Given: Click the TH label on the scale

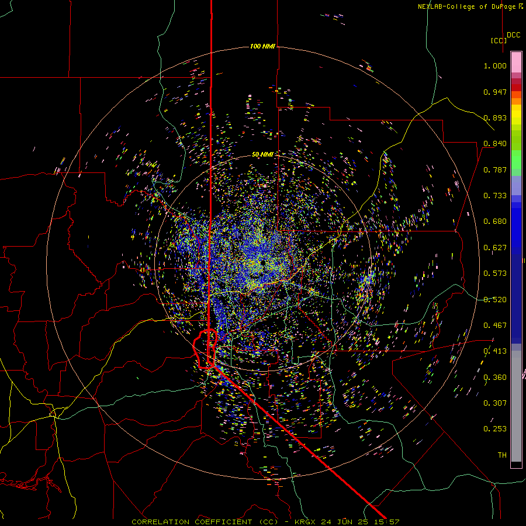Looking at the screenshot, I should click(502, 455).
